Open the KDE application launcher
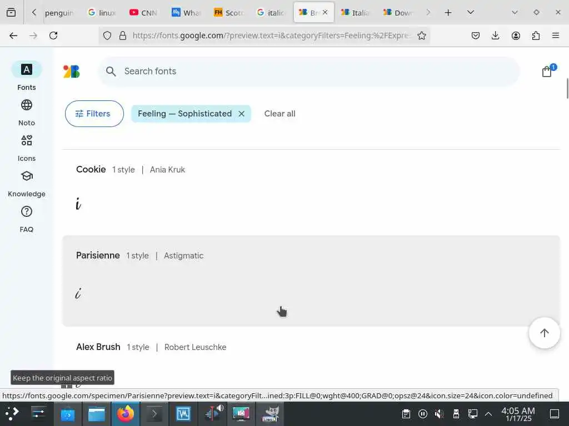This screenshot has width=569, height=426. (12, 414)
